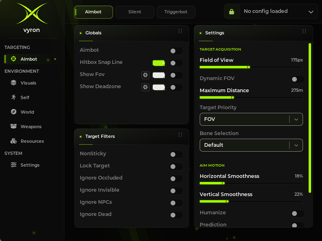Turn on the Show Deadzone switch

[176, 87]
